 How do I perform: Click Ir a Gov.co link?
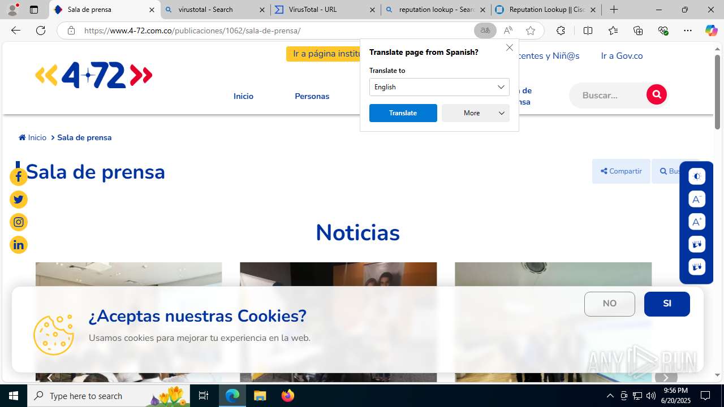[x=622, y=55]
